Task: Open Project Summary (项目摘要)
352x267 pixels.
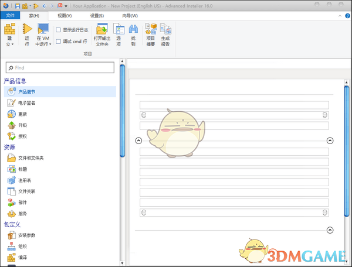Action: click(151, 35)
